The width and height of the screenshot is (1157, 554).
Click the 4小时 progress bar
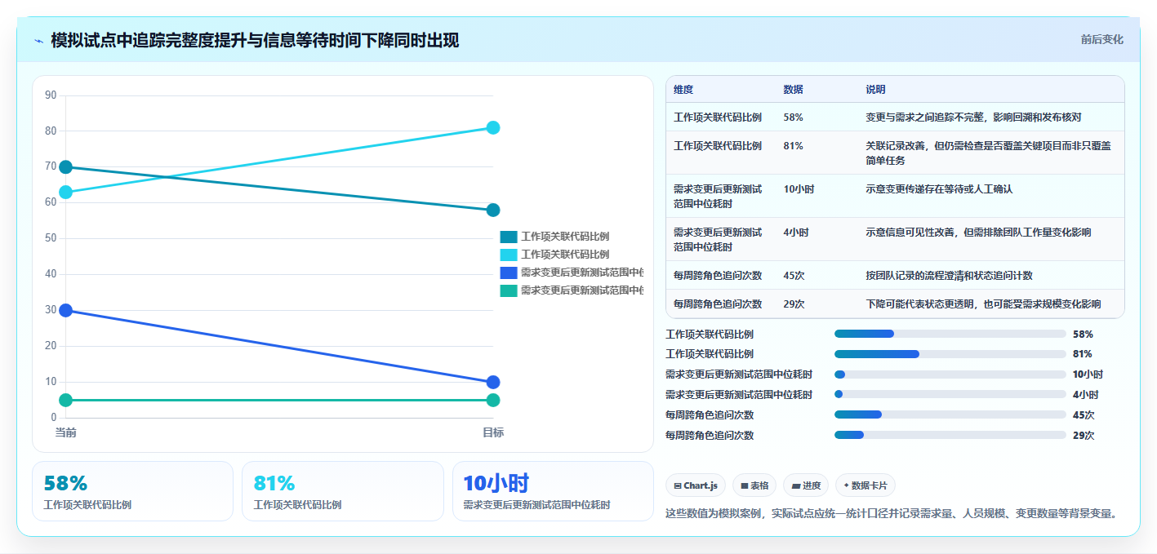coord(950,395)
